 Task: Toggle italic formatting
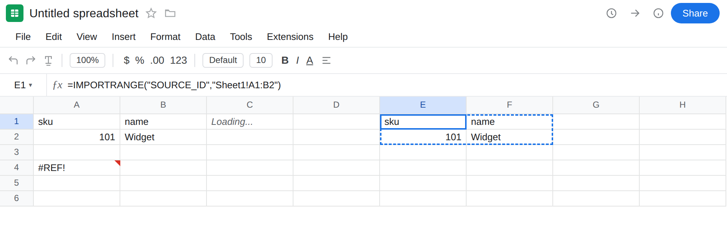point(297,60)
